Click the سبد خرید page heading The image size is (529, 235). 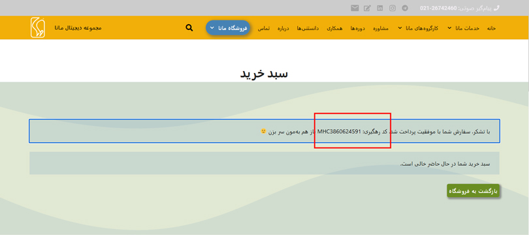click(x=264, y=74)
